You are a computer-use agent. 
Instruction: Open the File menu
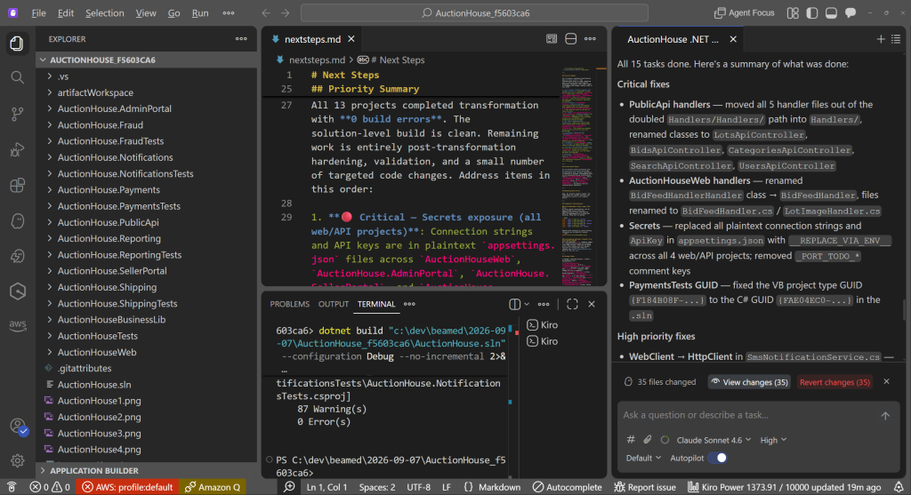38,12
